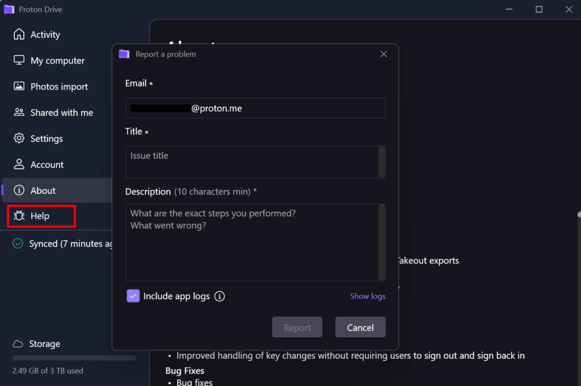Click 'Improved handling of key changes' note
The image size is (581, 386).
(x=350, y=355)
